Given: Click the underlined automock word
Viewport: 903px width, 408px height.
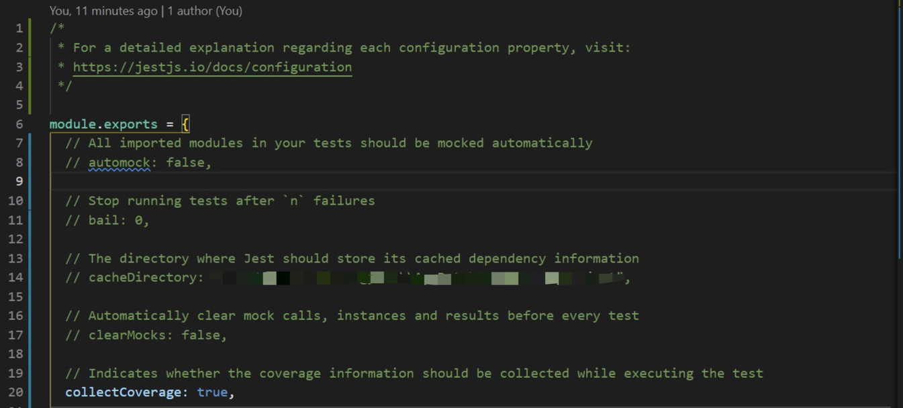Looking at the screenshot, I should 120,162.
